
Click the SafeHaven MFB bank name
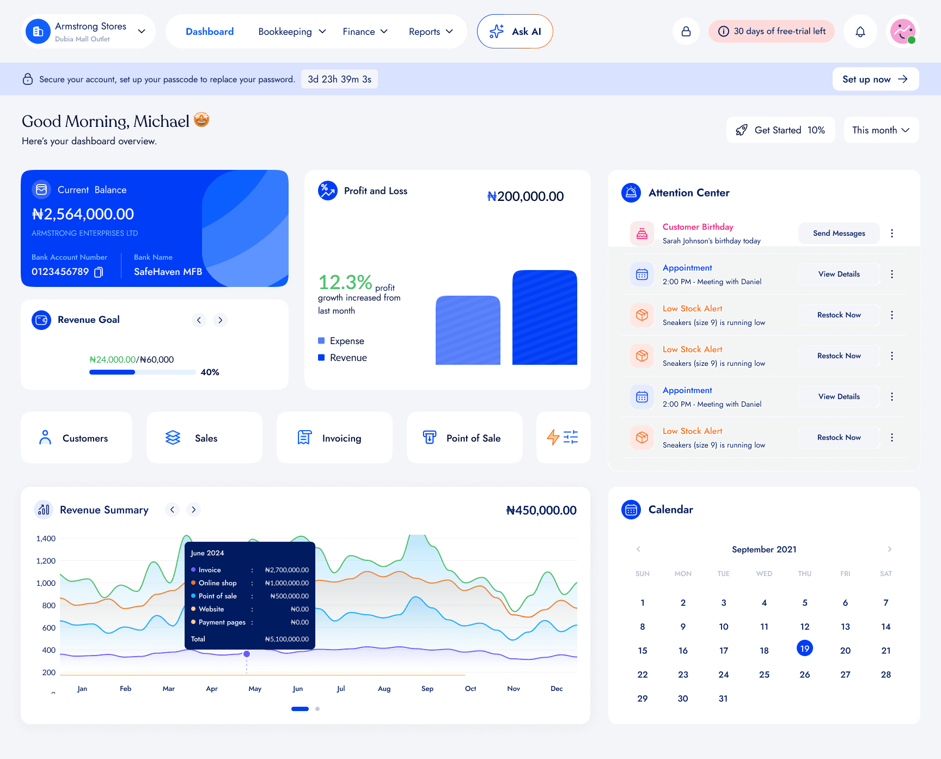click(x=168, y=272)
